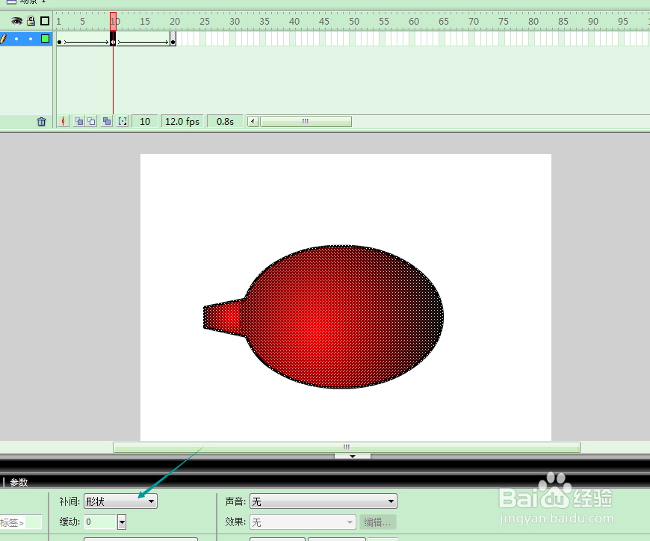This screenshot has height=541, width=650.
Task: Toggle show/hide all layers eye icon
Action: 16,21
